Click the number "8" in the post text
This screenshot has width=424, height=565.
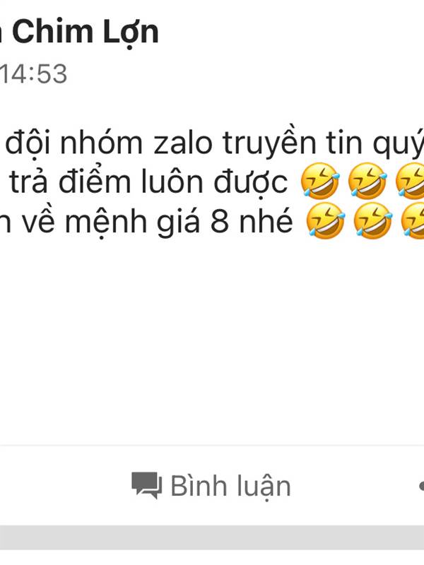220,221
